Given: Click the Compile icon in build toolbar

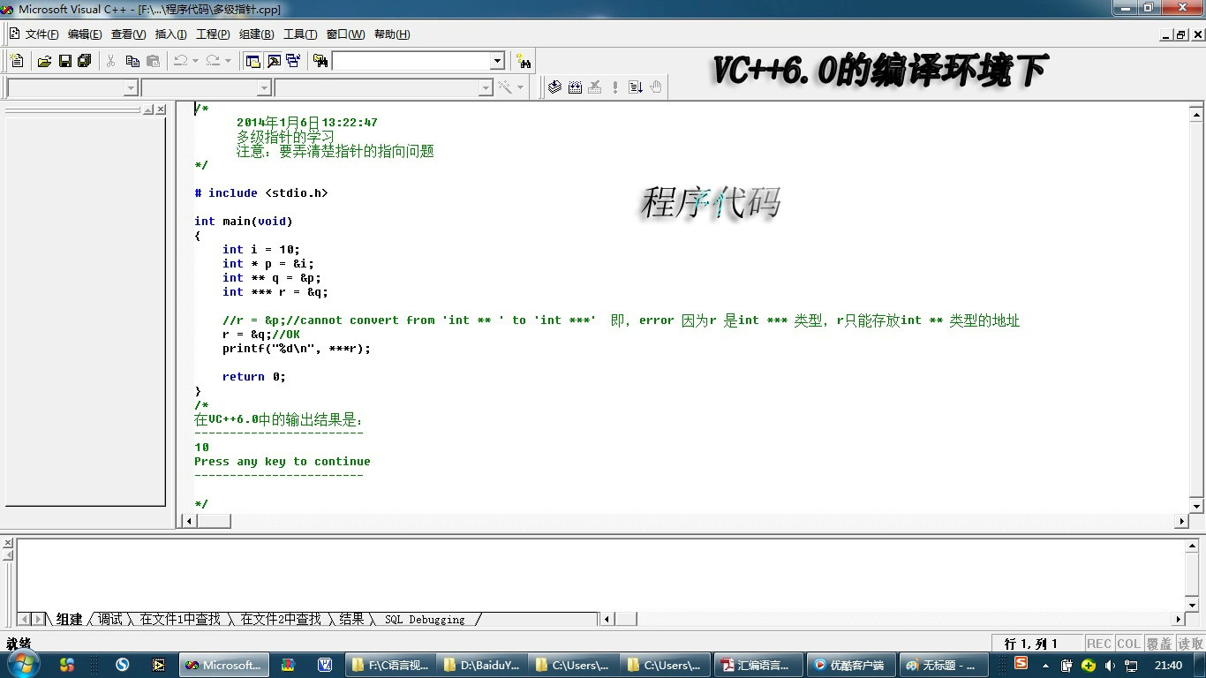Looking at the screenshot, I should [x=554, y=87].
